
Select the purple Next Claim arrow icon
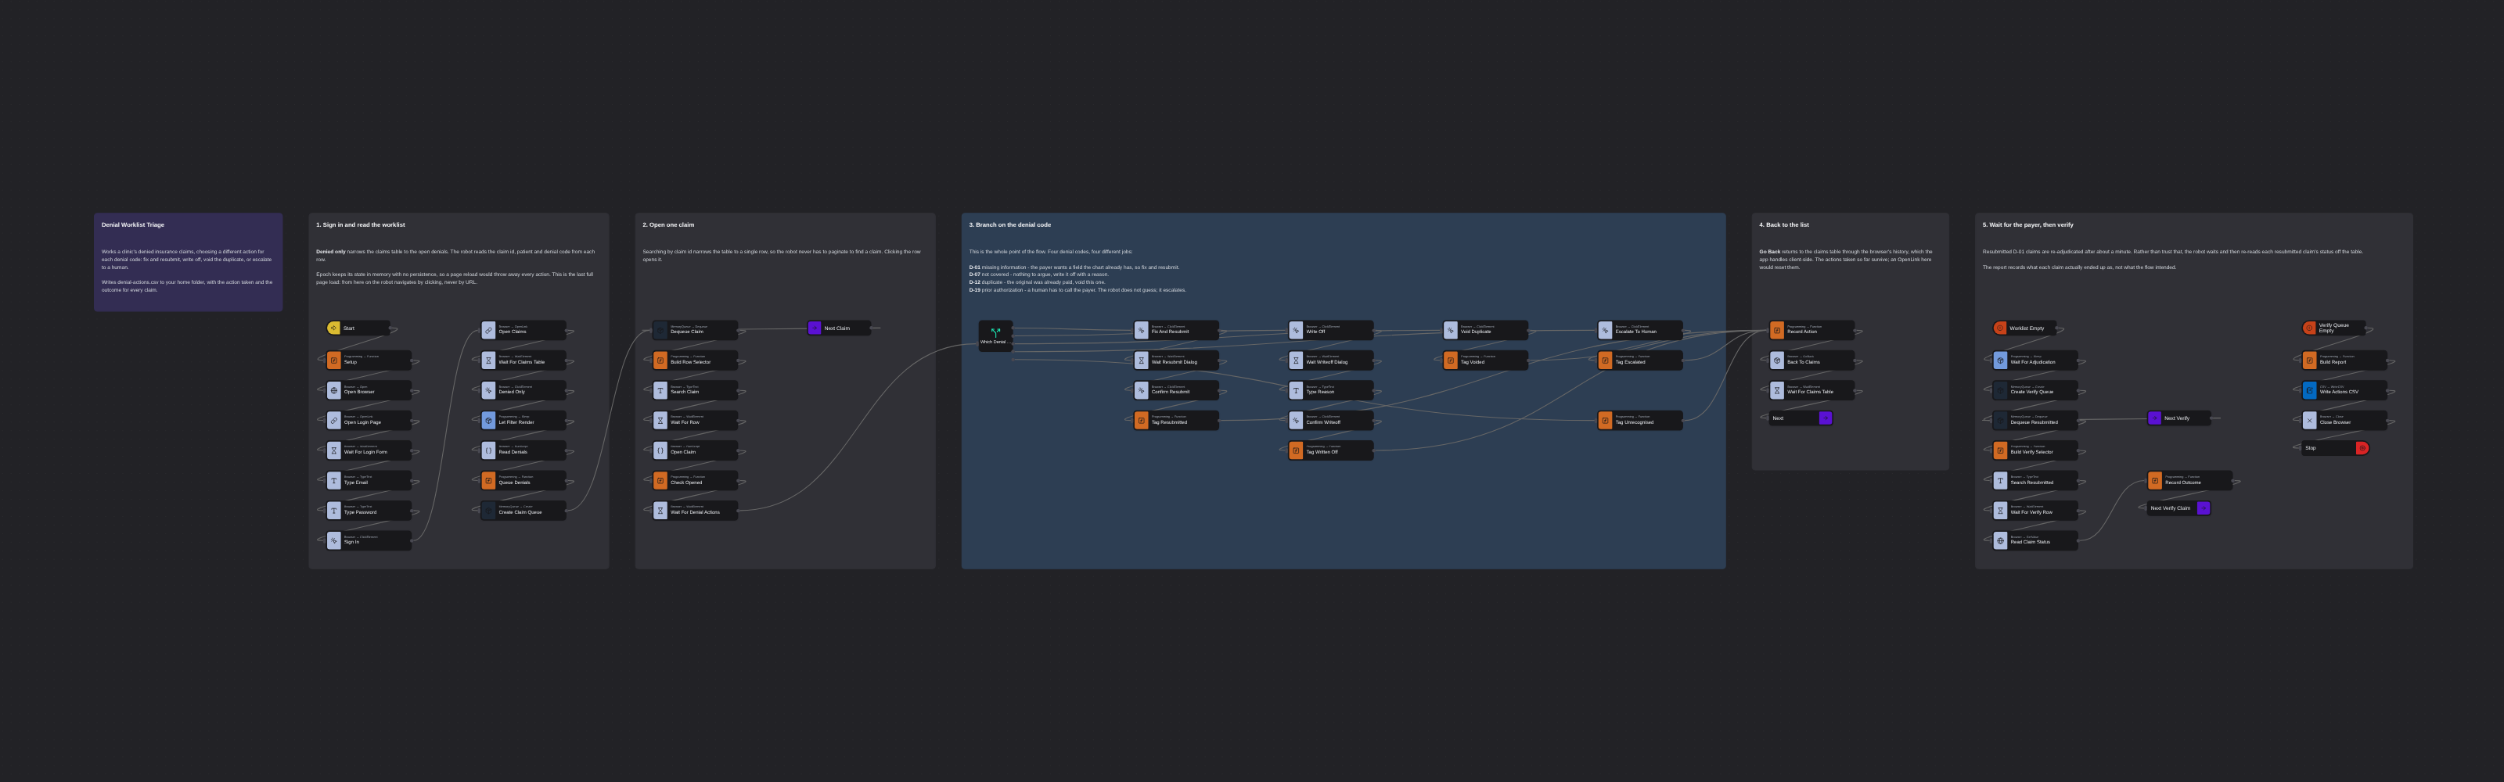tap(815, 328)
